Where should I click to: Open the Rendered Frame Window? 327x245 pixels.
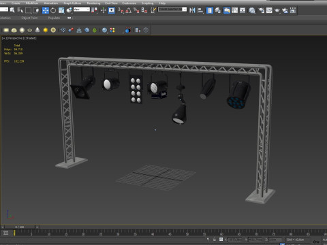pyautogui.click(x=269, y=10)
